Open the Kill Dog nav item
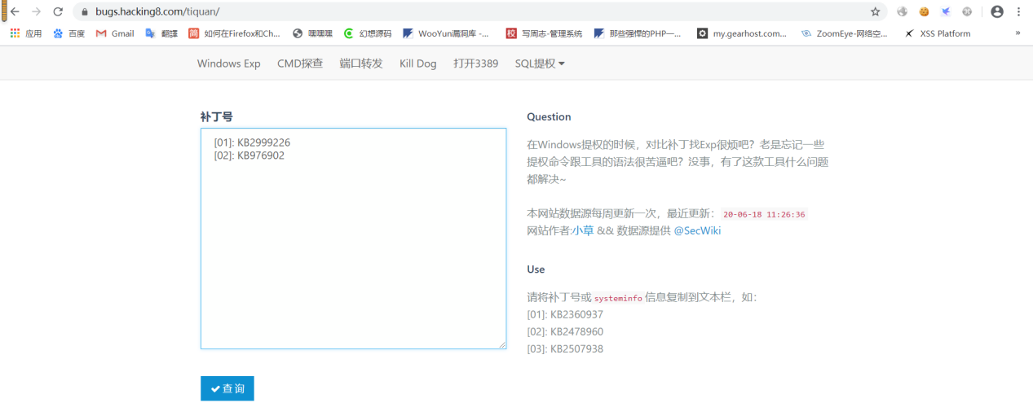The height and width of the screenshot is (403, 1033). coord(418,64)
